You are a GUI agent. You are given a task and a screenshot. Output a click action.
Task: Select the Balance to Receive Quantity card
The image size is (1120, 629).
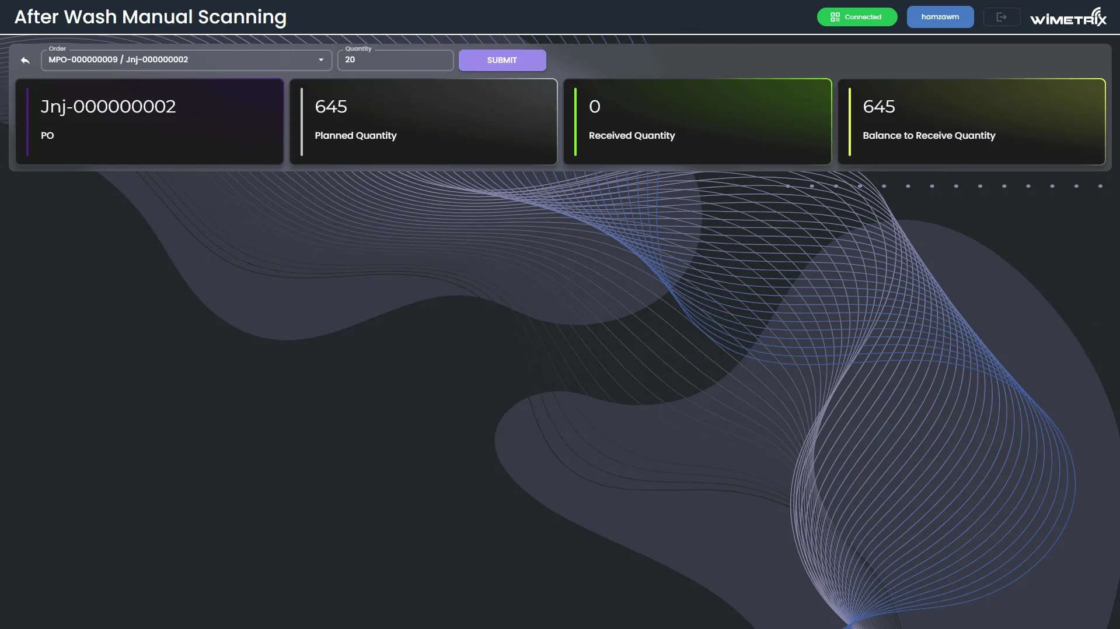[x=972, y=122]
